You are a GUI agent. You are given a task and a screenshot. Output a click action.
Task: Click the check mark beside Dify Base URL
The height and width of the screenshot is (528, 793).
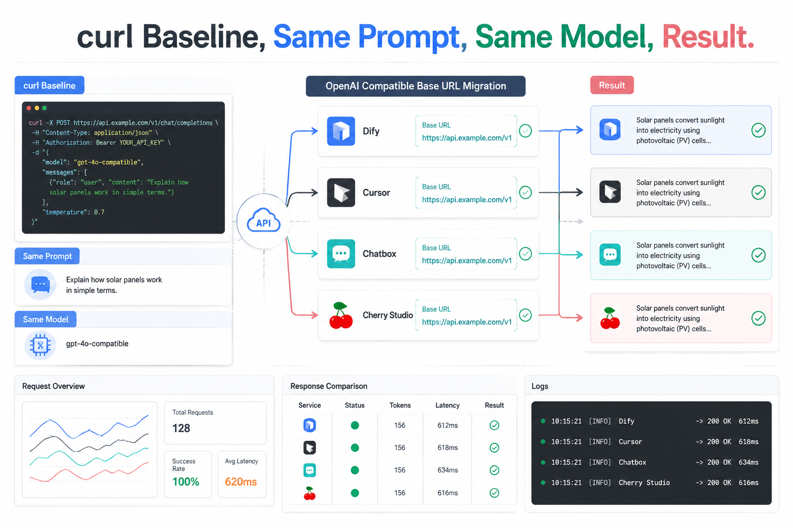tap(525, 131)
